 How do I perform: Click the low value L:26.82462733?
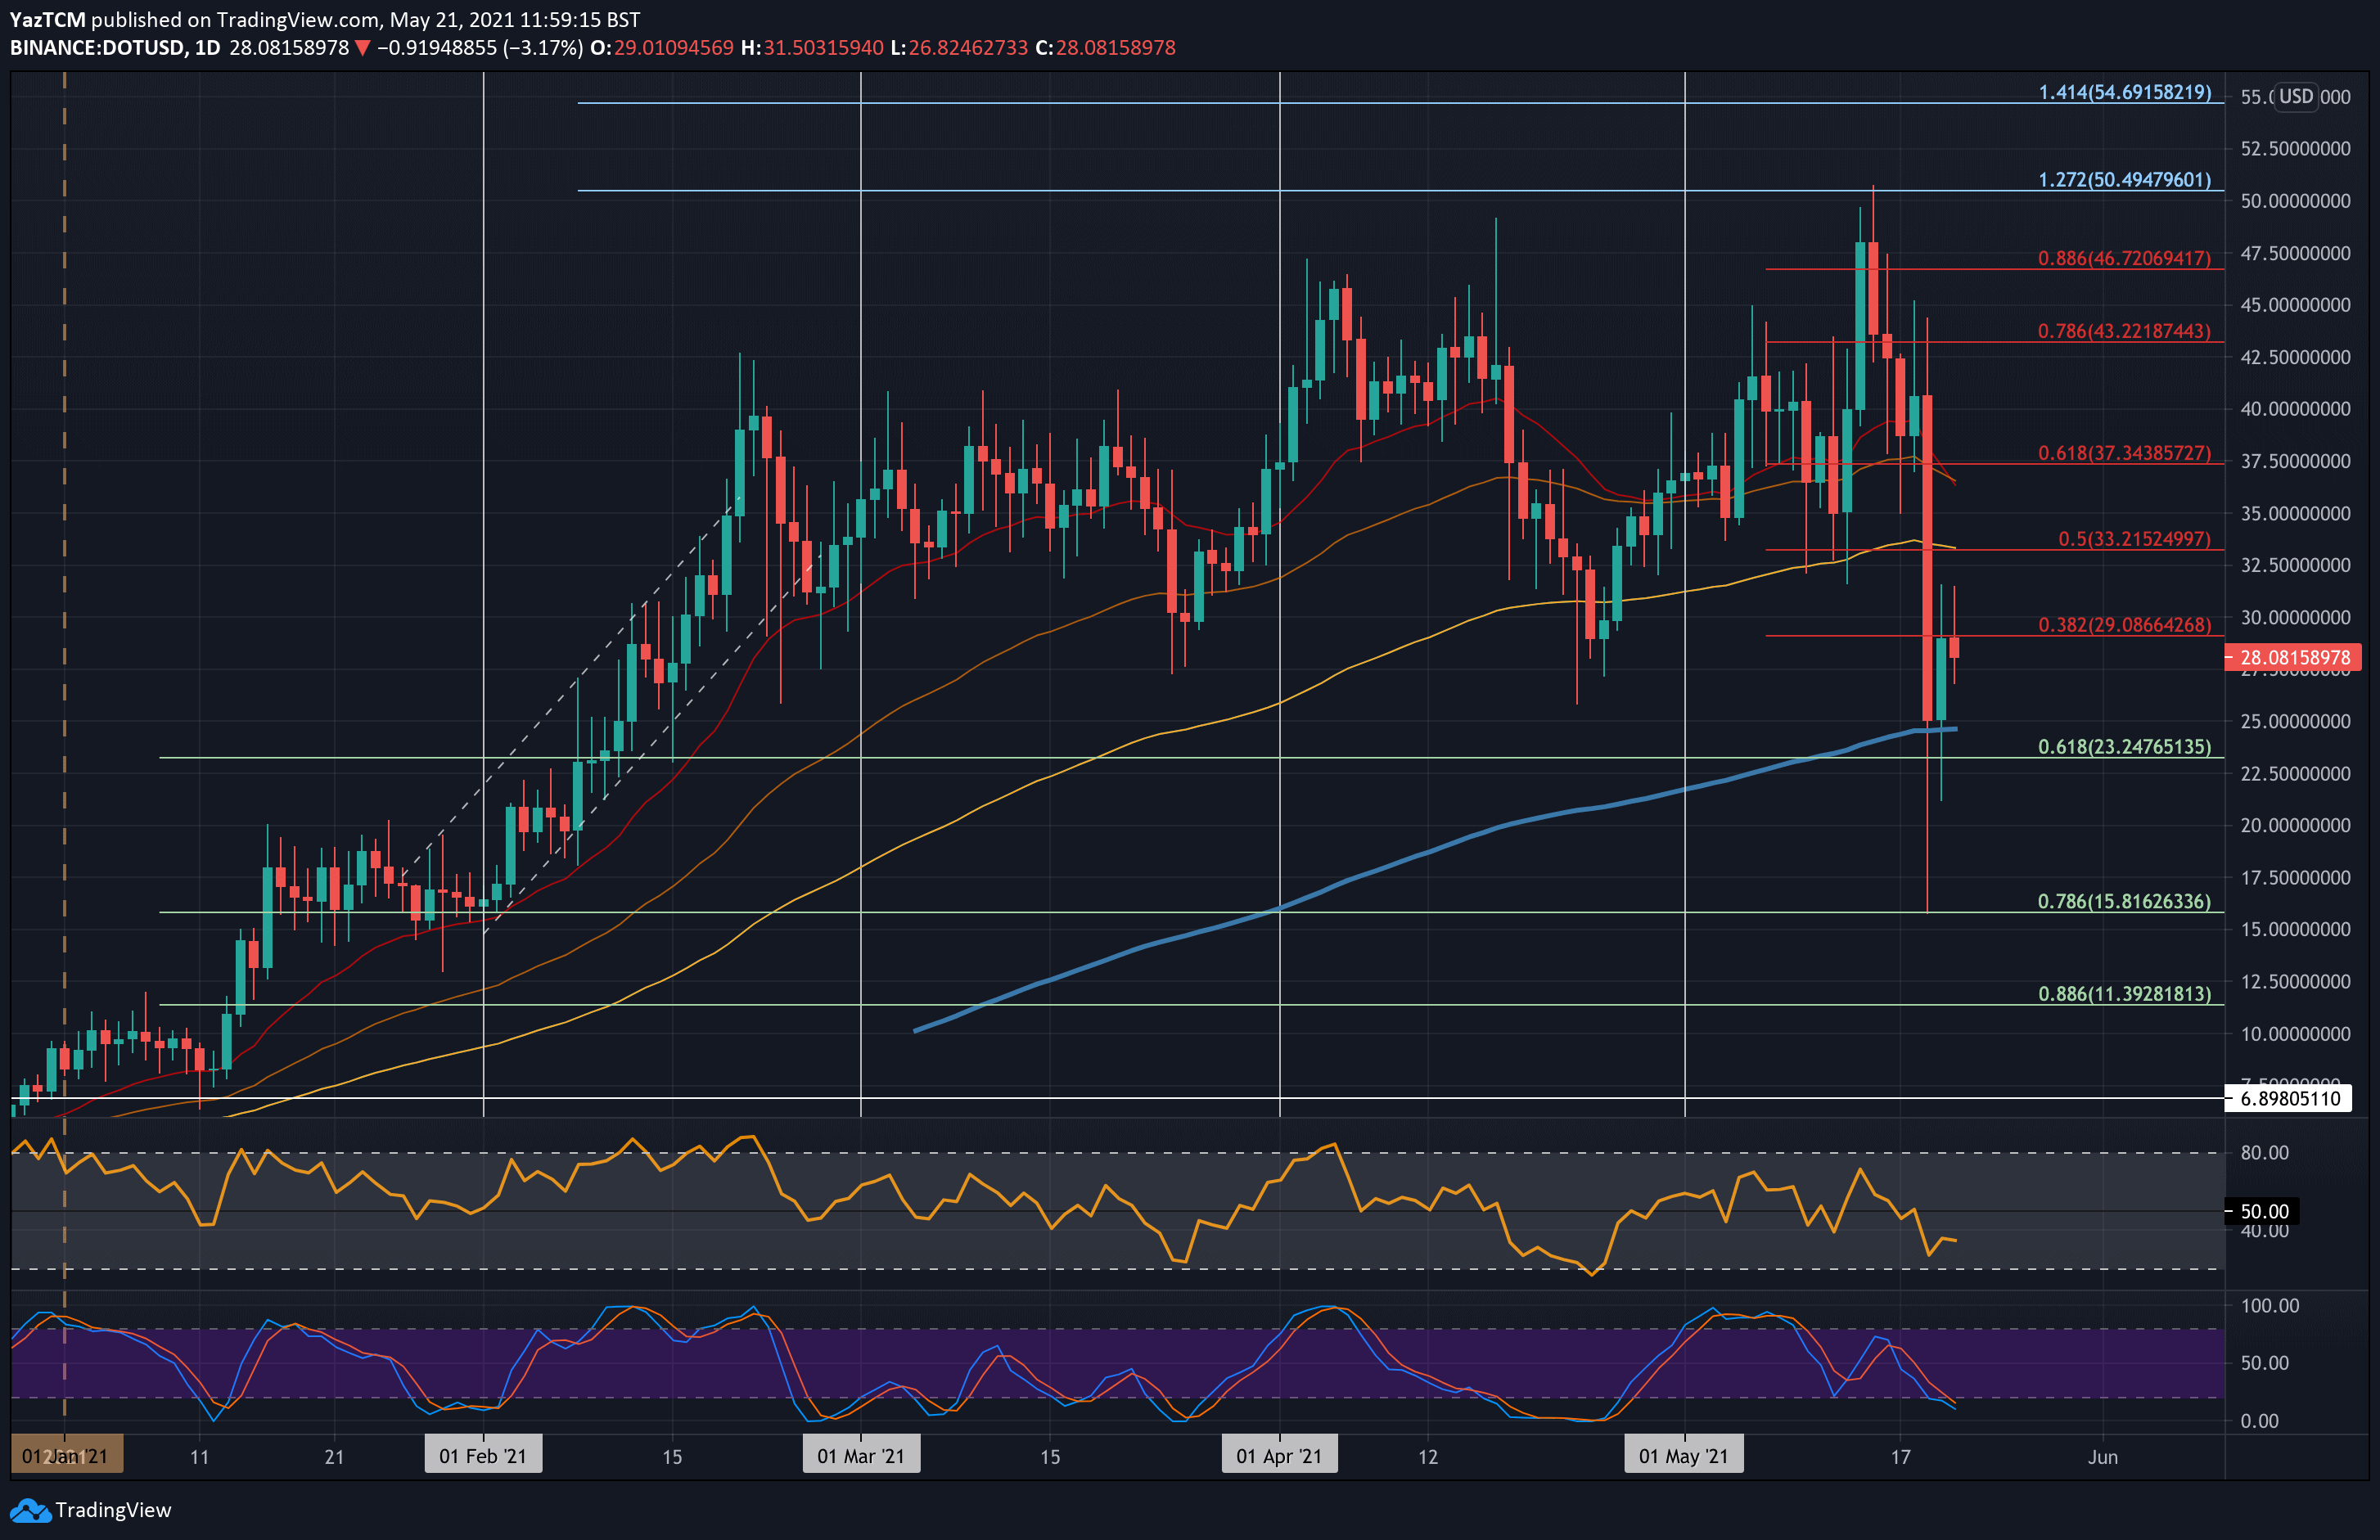coord(959,48)
